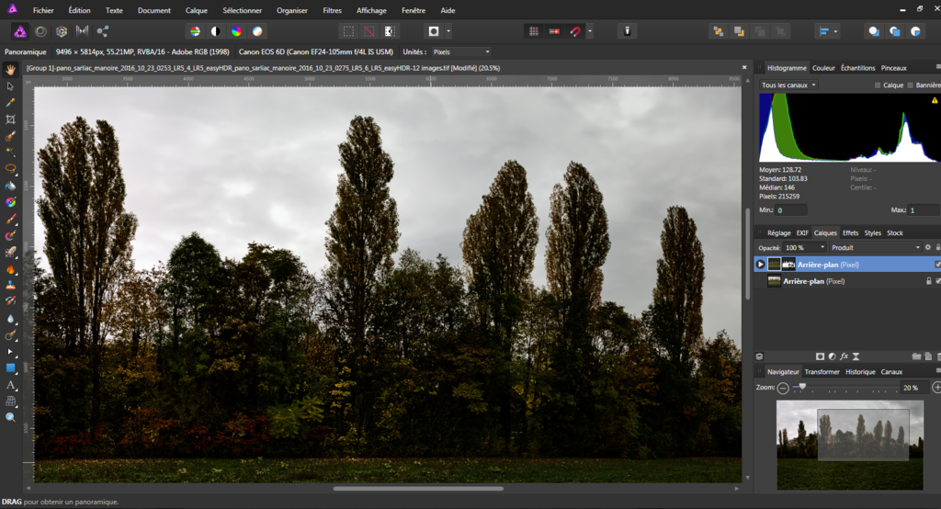Select the Selection Brush tool
This screenshot has width=941, height=509.
[x=10, y=136]
